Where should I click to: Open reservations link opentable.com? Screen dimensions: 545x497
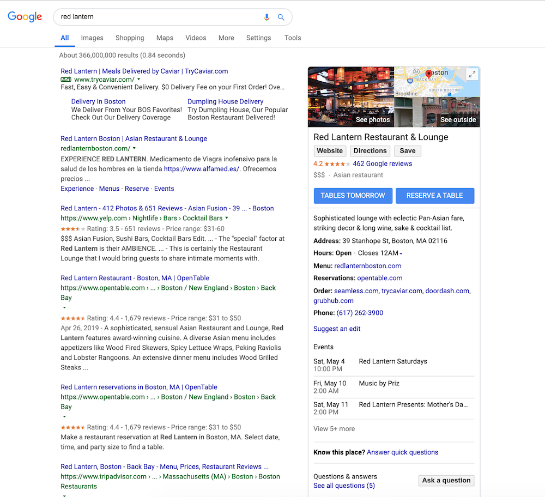tap(380, 278)
